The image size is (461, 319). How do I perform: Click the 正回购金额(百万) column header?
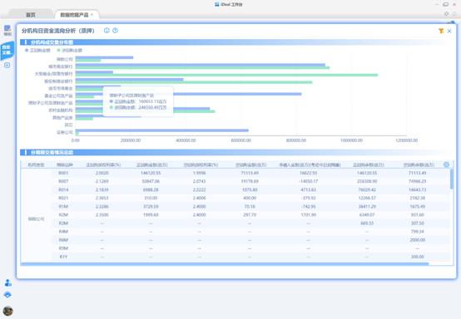click(x=152, y=165)
